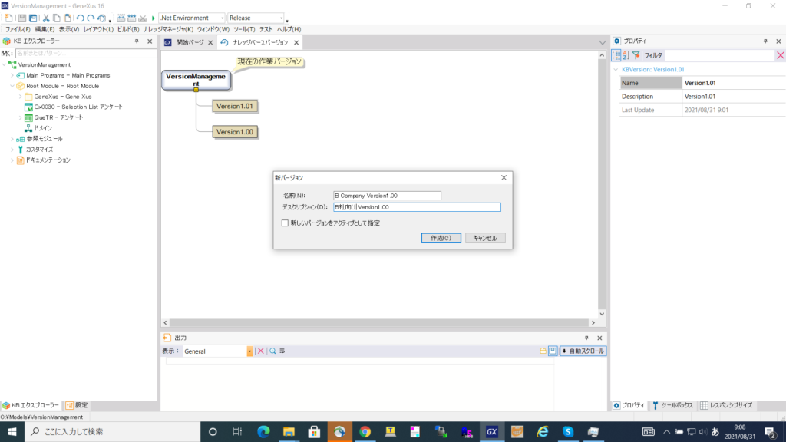Viewport: 786px width, 442px height.
Task: Click the funnel filter icon in Properties
Action: tap(636, 55)
